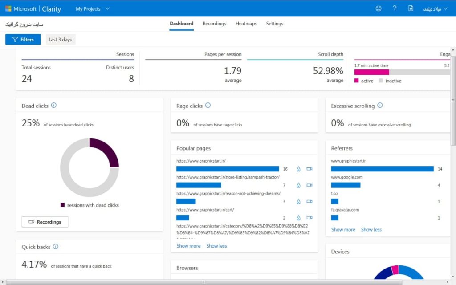
Task: Click the horizontal scrollbar at bottom
Action: click(204, 282)
